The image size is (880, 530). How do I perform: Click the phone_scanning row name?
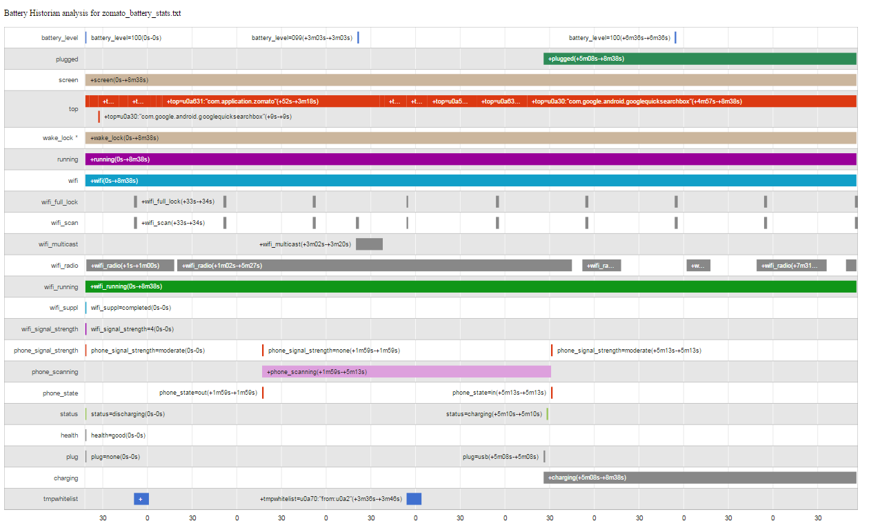pyautogui.click(x=55, y=372)
